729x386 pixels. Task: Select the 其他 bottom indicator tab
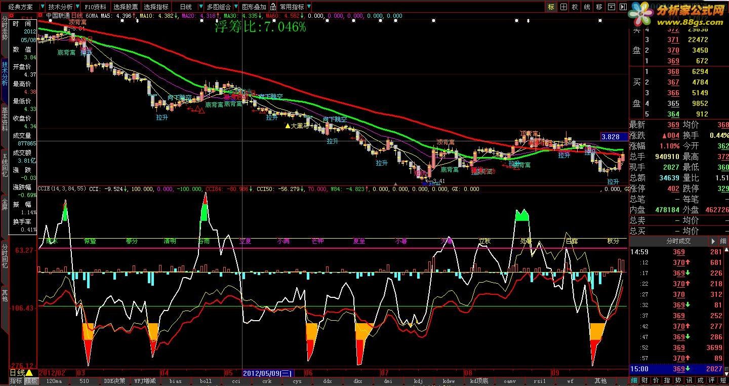[x=600, y=381]
